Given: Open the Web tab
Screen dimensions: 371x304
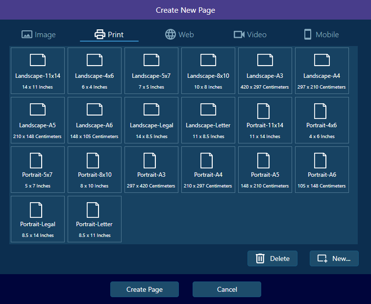Looking at the screenshot, I should [179, 35].
